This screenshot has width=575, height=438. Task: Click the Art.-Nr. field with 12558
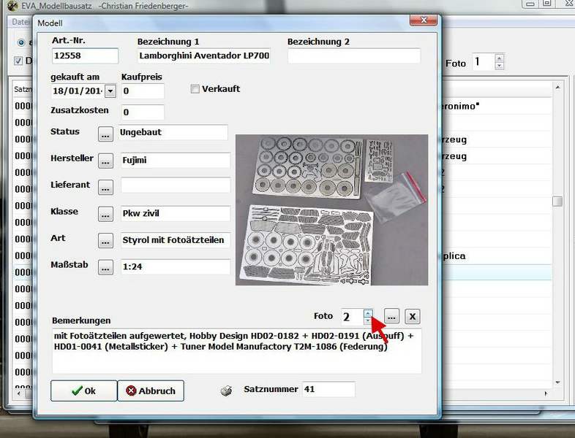pos(85,55)
